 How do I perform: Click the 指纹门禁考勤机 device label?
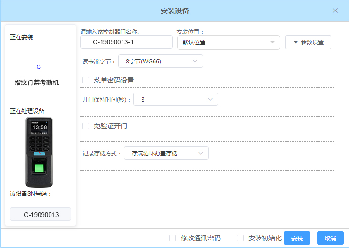(37, 83)
